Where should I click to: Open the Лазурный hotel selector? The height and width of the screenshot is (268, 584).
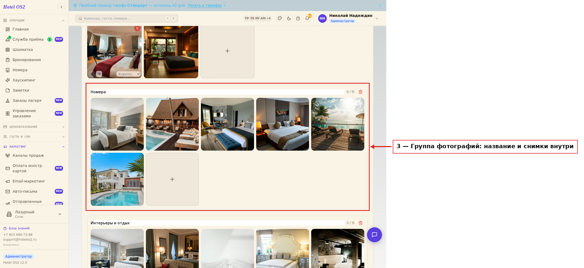point(34,214)
